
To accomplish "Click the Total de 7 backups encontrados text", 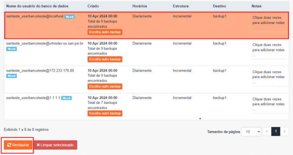I will tap(103, 105).
